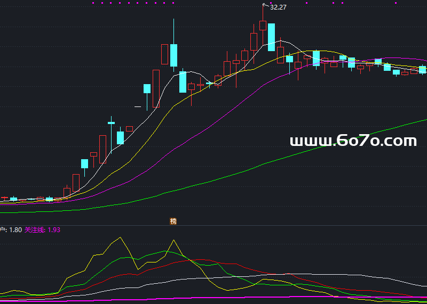Screen dimensions: 427x304
Task: Select the cyan cross-shaped doji candle
Action: pos(111,123)
